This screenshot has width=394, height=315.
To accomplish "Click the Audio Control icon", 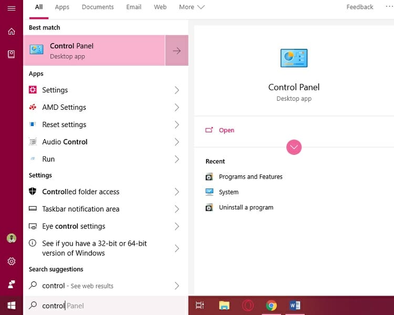I will [33, 142].
